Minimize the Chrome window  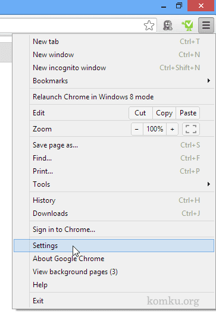(164, 6)
